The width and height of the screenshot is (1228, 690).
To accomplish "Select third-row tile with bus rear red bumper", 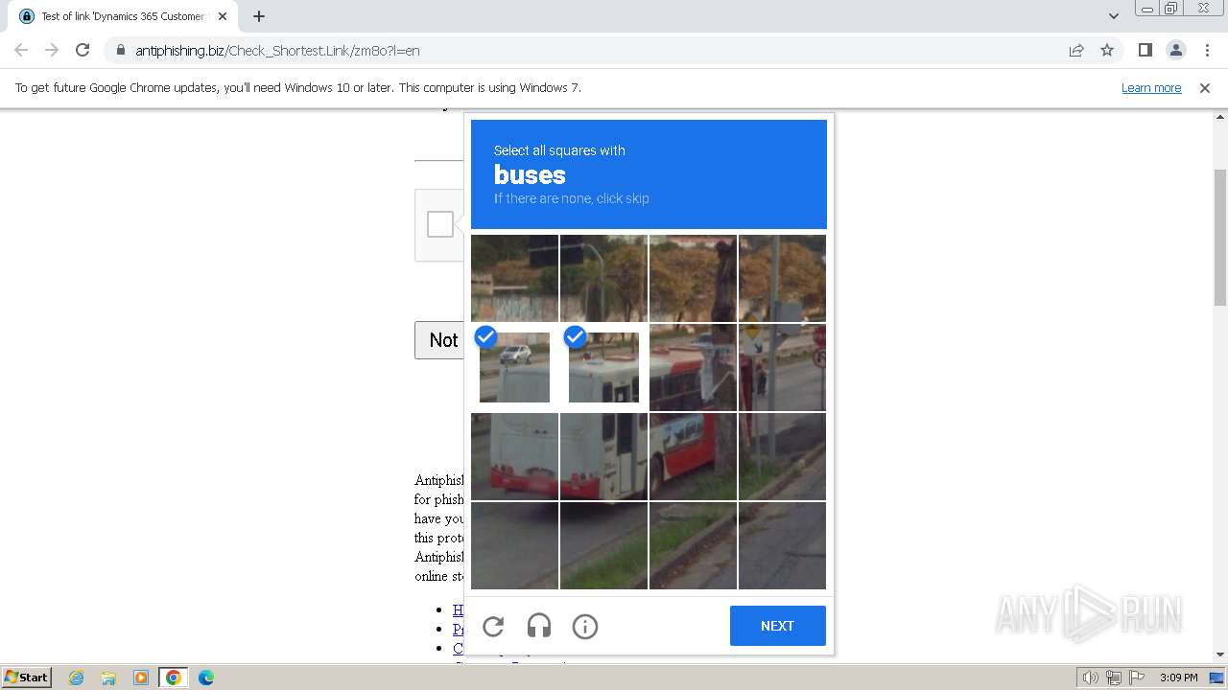I will pos(514,456).
